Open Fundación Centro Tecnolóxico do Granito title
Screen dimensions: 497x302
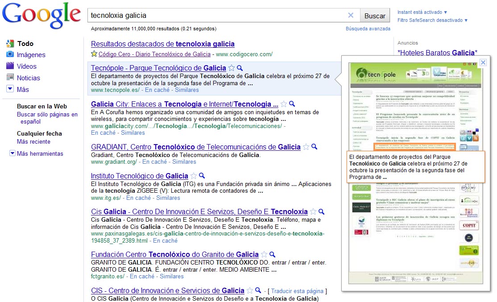tap(174, 254)
